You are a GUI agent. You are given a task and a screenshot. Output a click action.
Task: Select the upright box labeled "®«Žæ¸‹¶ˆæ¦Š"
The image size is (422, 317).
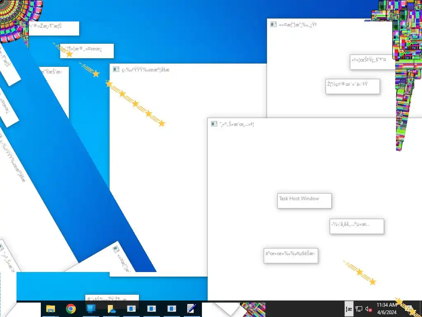(54, 28)
